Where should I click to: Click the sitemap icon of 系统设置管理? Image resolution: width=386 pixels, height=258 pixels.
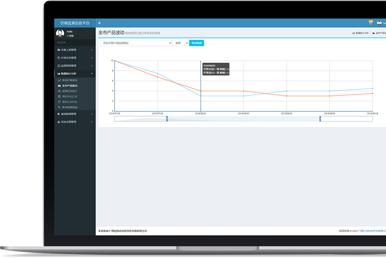[x=59, y=122]
